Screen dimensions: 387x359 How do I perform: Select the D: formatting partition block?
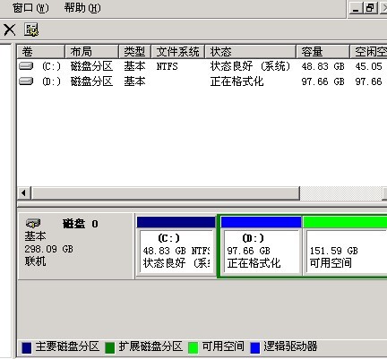tap(262, 246)
